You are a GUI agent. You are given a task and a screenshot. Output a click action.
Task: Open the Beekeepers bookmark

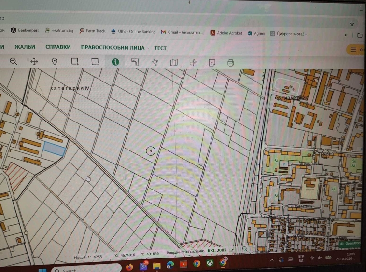coord(25,30)
